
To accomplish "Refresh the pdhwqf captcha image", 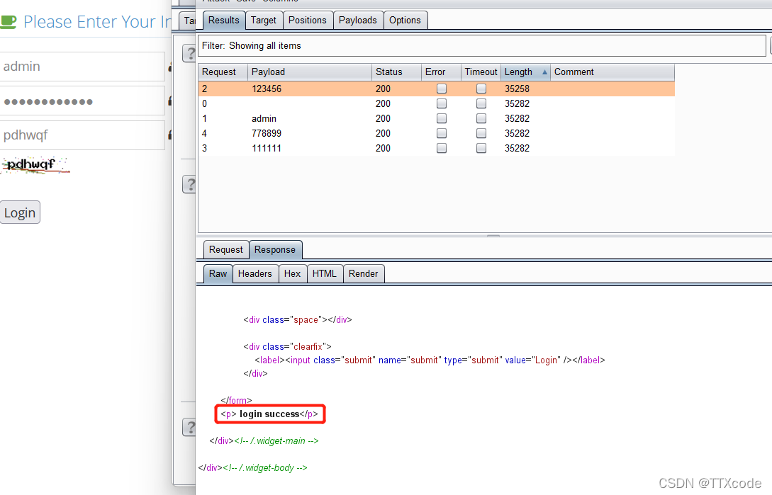I will click(x=35, y=165).
